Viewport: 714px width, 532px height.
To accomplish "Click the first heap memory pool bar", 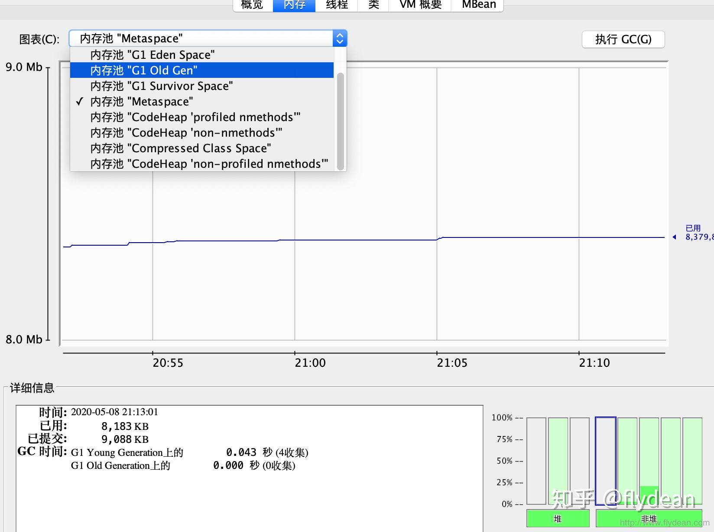I will pos(536,461).
